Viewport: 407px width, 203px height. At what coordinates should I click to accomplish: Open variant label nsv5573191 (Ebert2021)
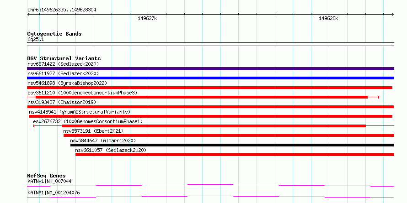coord(93,131)
